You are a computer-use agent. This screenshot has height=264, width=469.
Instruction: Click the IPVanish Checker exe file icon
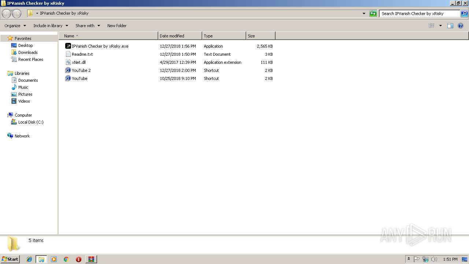[68, 46]
